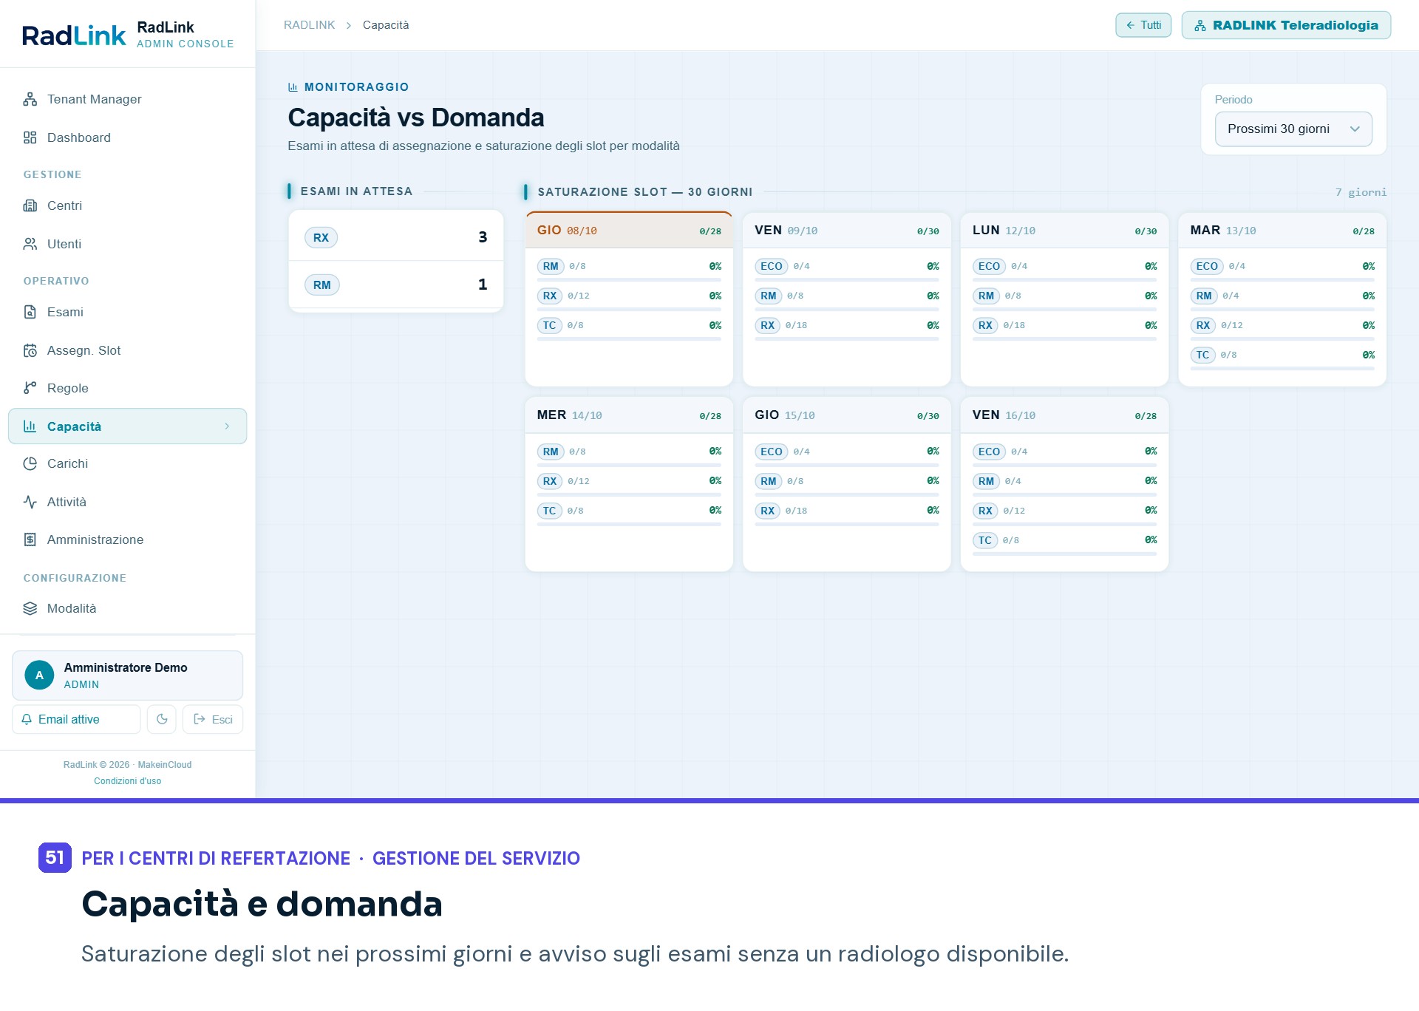Click the avatar with letter A
1419x1011 pixels.
(39, 675)
